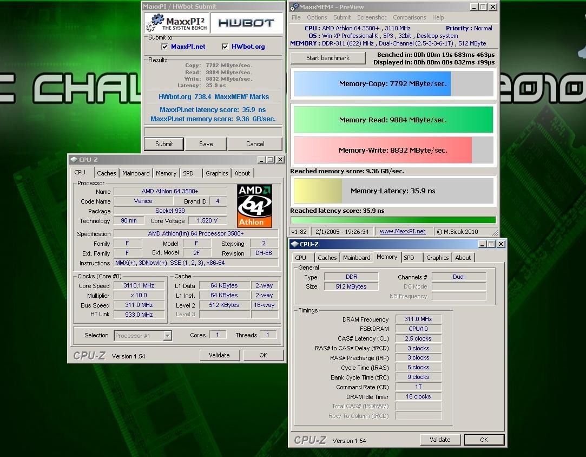Click the MaxxMEM² title bar icon
The width and height of the screenshot is (586, 457).
[x=294, y=7]
